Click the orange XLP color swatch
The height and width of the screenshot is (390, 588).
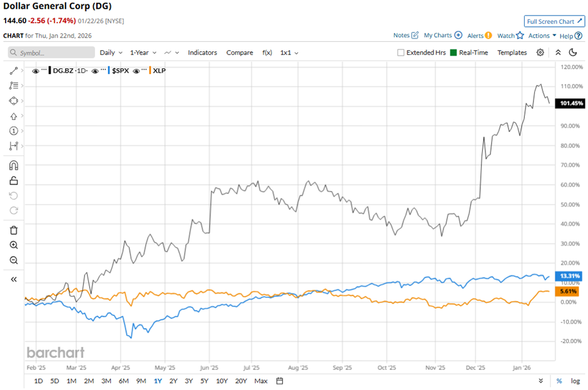pos(150,71)
